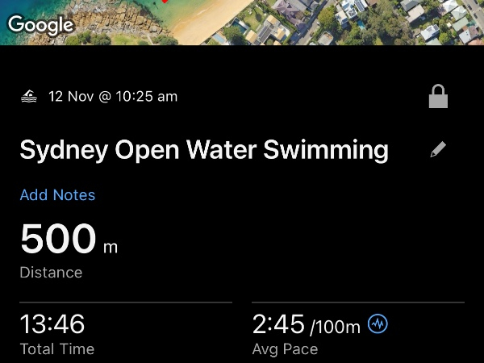Select the Sydney Open Water Swimming title
This screenshot has height=363, width=484.
[204, 150]
